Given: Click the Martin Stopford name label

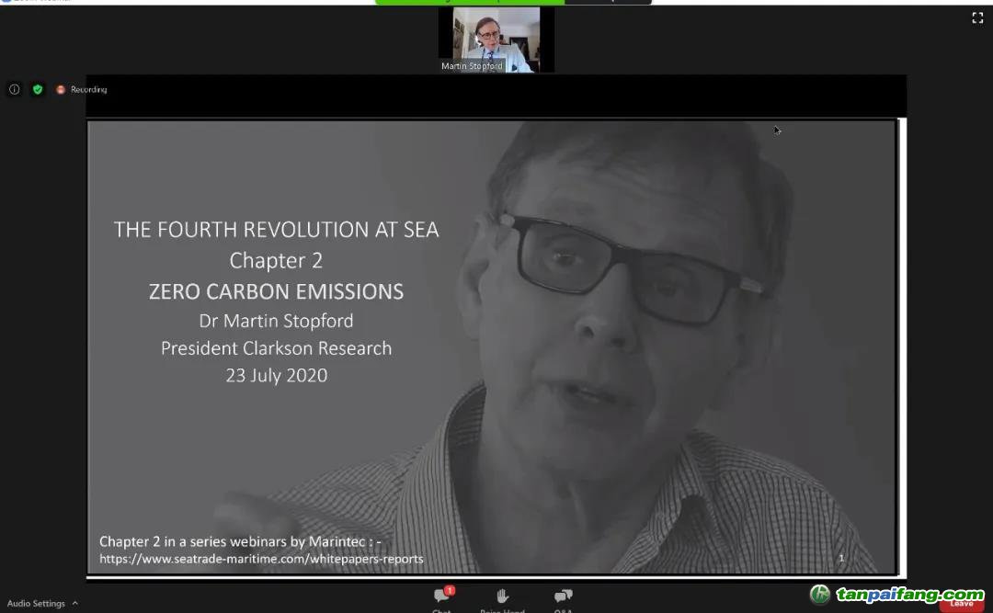Looking at the screenshot, I should [x=472, y=66].
